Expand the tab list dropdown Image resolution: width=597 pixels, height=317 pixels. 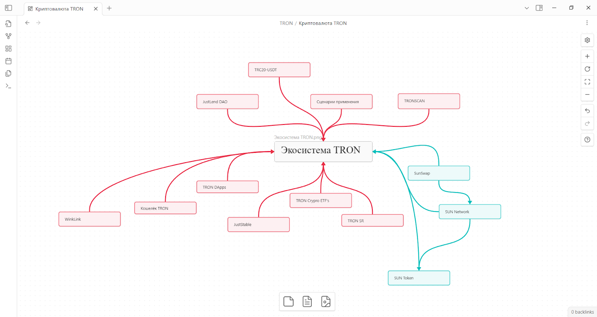526,8
